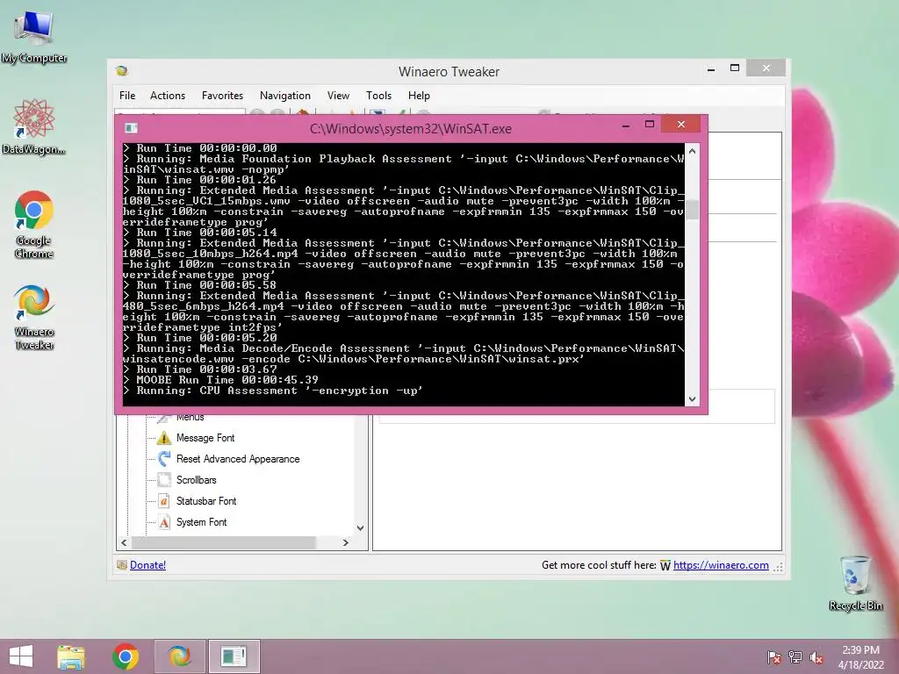Click the Scrollbars item icon

(164, 480)
